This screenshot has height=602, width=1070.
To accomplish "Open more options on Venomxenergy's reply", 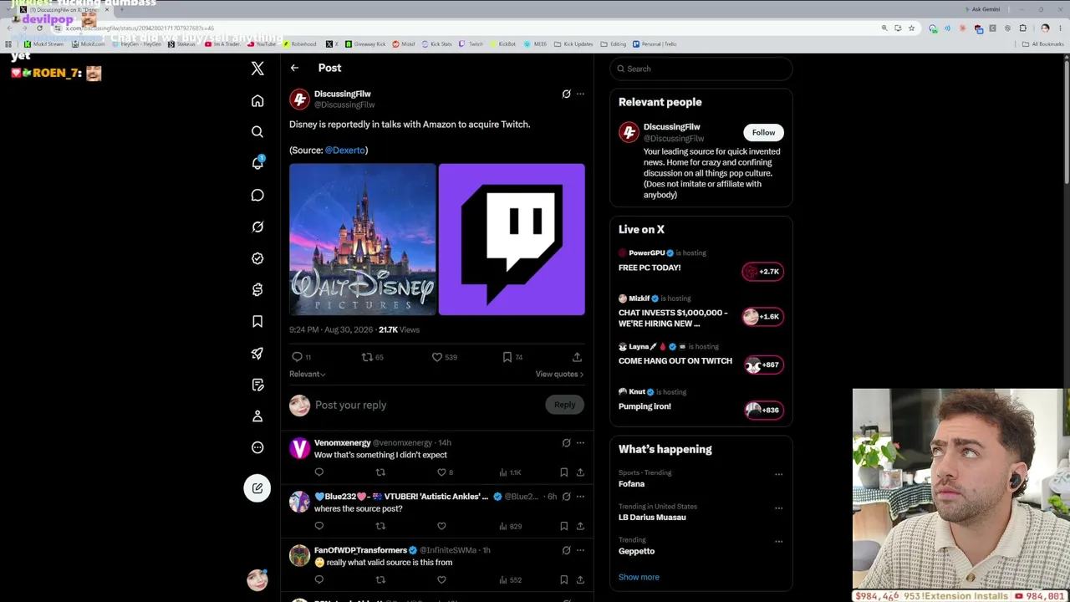I will point(580,443).
